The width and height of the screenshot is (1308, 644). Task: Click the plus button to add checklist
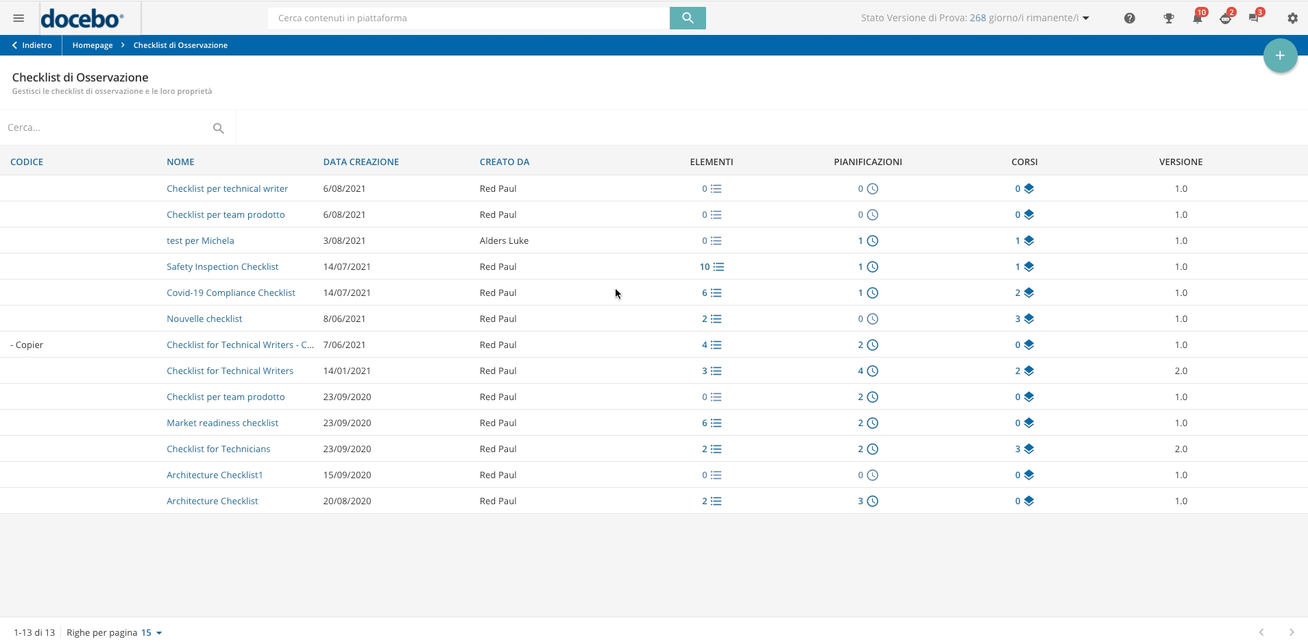pos(1280,55)
